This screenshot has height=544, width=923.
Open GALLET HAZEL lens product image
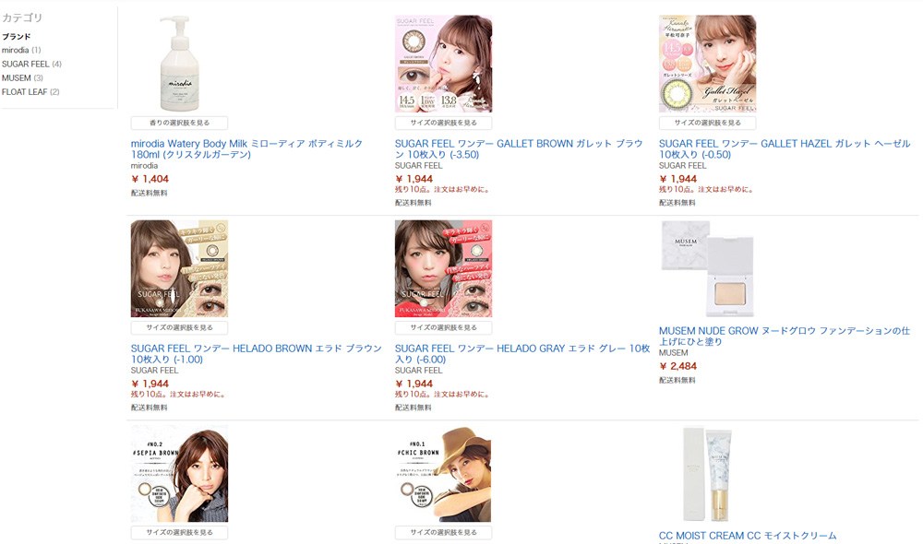coord(707,64)
